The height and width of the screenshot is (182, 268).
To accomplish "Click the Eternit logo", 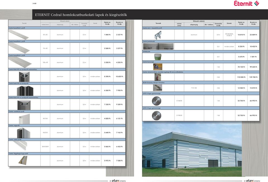I will [247, 3].
